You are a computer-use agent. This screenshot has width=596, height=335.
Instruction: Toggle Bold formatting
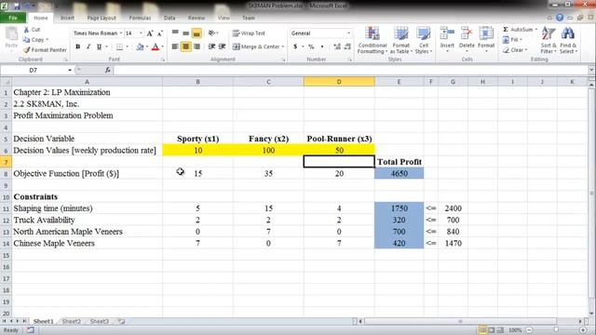78,47
